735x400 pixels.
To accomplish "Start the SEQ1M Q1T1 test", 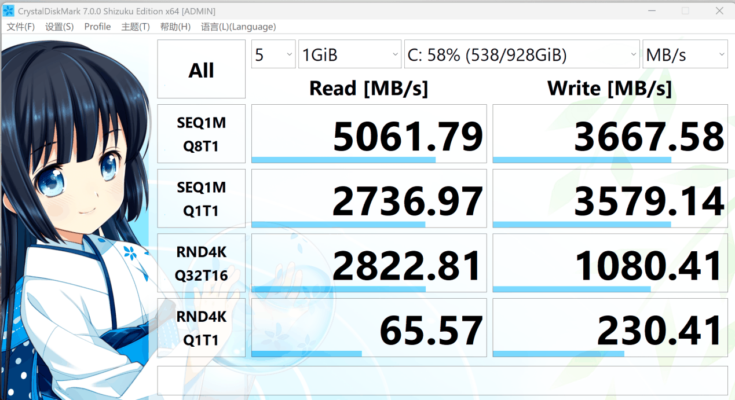I will pyautogui.click(x=201, y=199).
